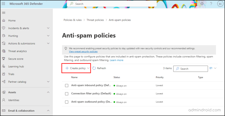
Task: Click magnifier icon in top Search bar
Action: pyautogui.click(x=71, y=4)
